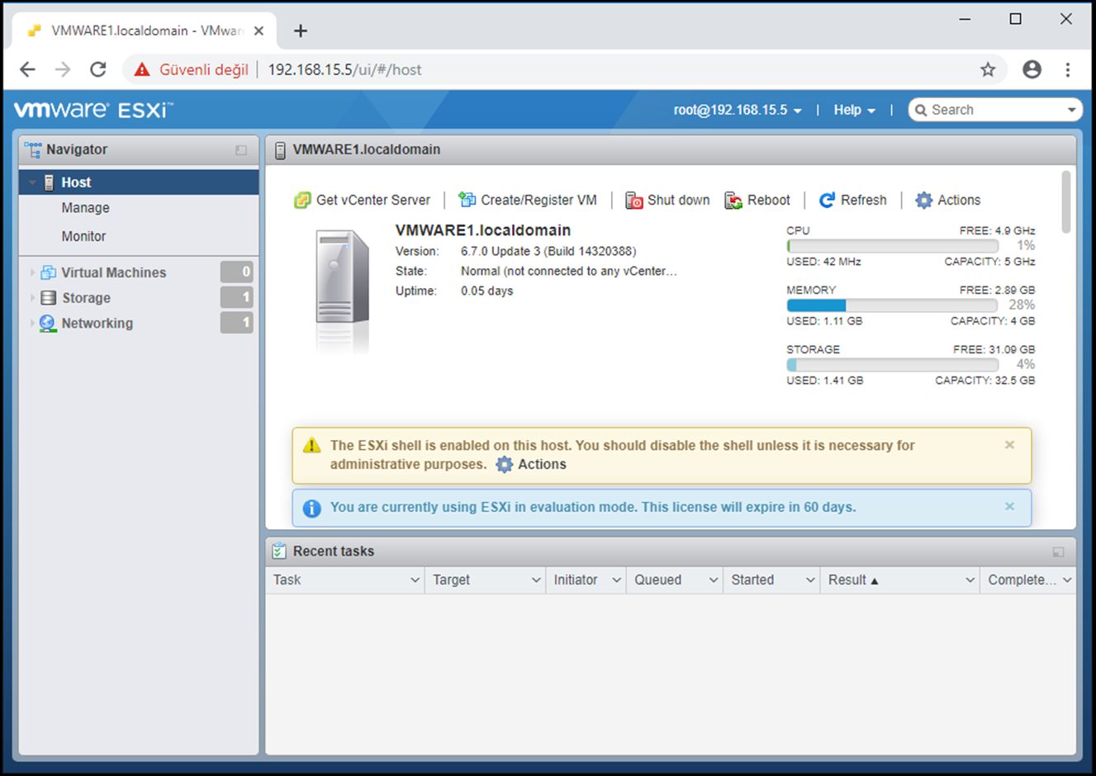Close the VMWARE1.localdomain browser tab

pyautogui.click(x=259, y=31)
